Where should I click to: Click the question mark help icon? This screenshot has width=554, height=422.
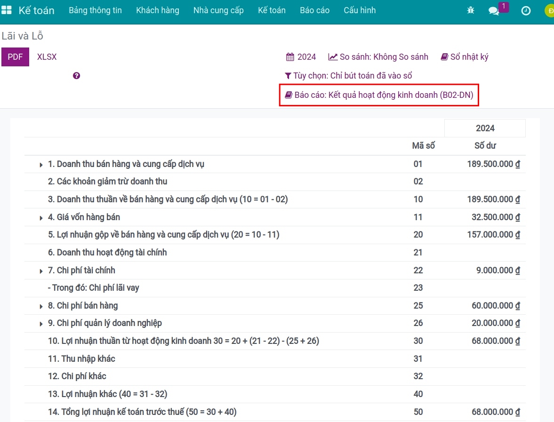tap(77, 76)
